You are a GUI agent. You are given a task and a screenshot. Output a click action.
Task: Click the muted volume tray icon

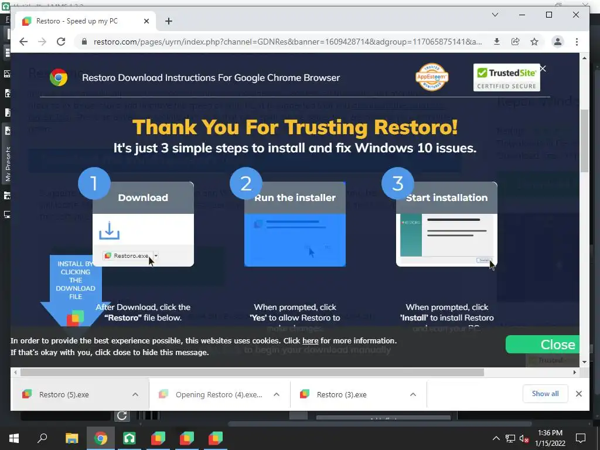coord(524,438)
